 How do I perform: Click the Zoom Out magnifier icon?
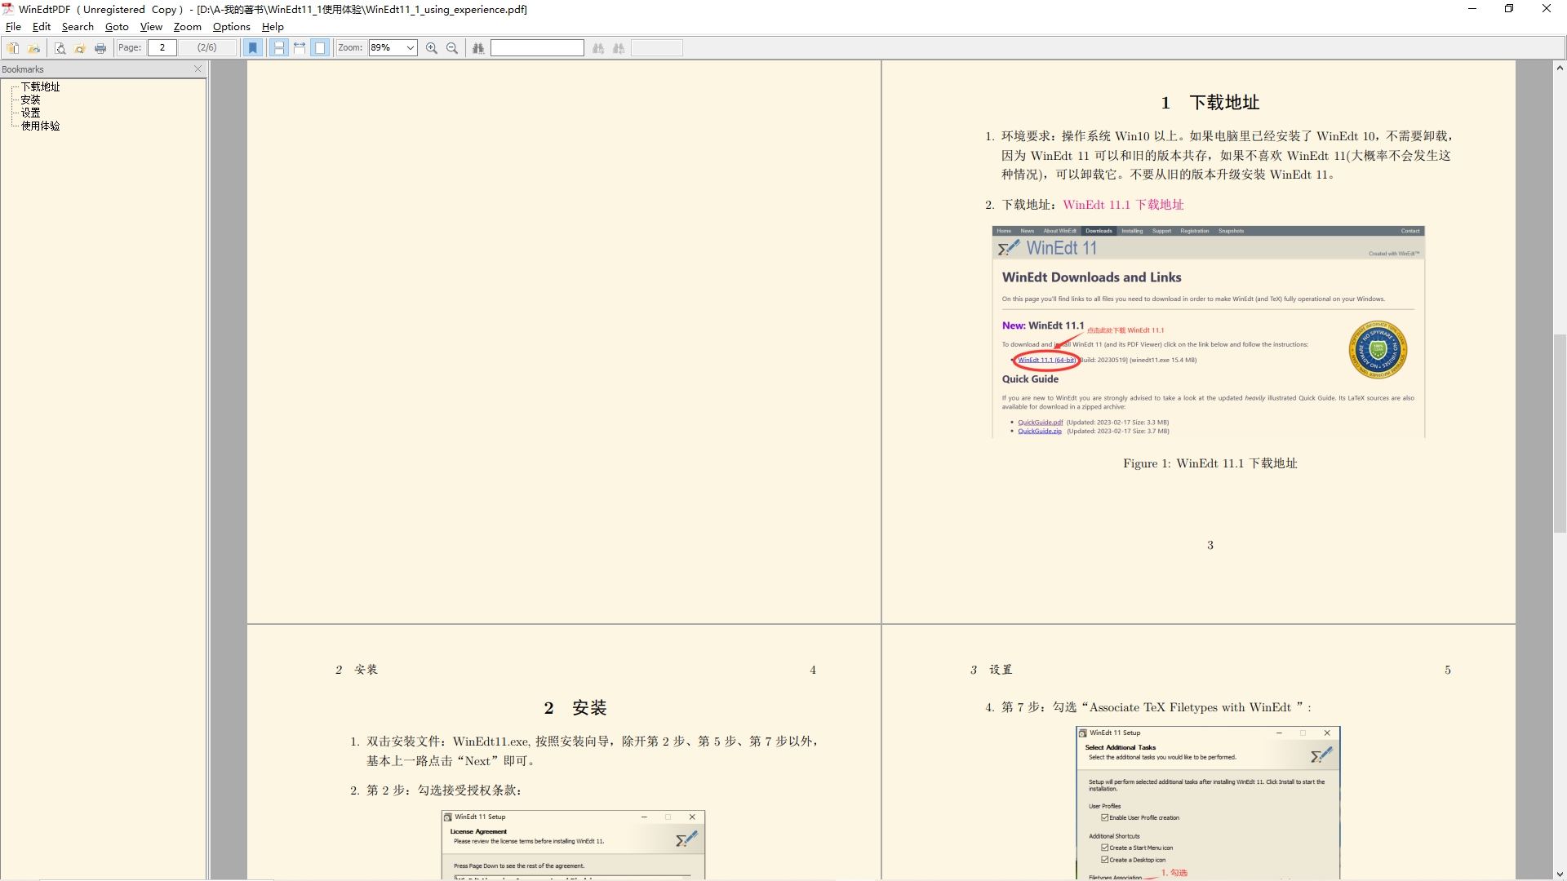[452, 48]
